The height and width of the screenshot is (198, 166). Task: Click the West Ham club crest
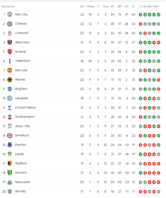[10, 42]
